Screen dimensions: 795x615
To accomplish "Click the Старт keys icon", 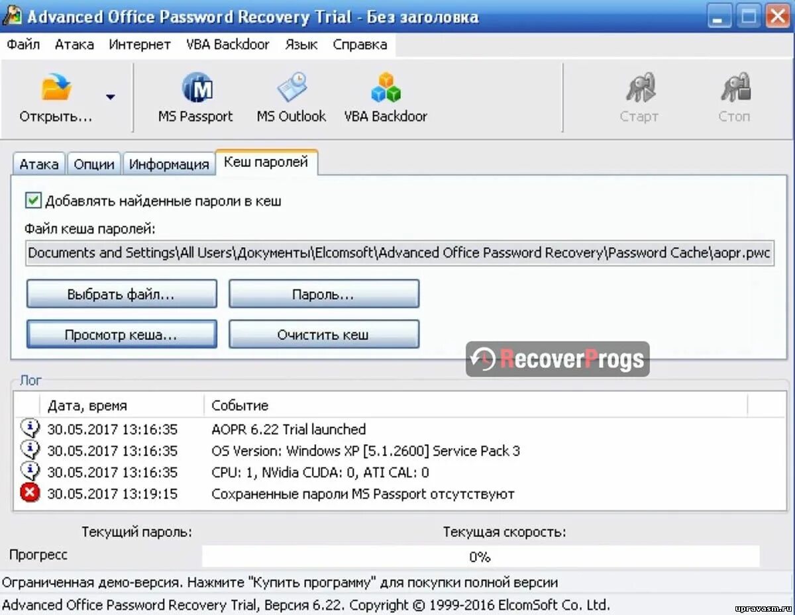I will coord(640,89).
